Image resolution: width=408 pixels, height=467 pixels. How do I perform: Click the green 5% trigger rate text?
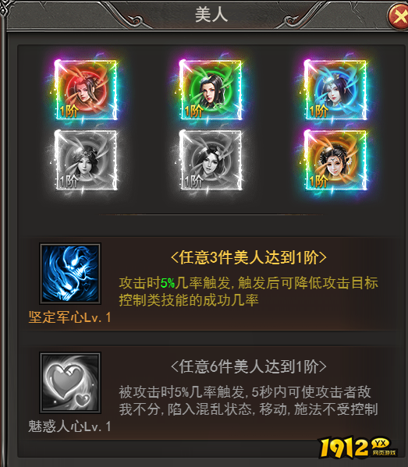tap(168, 283)
